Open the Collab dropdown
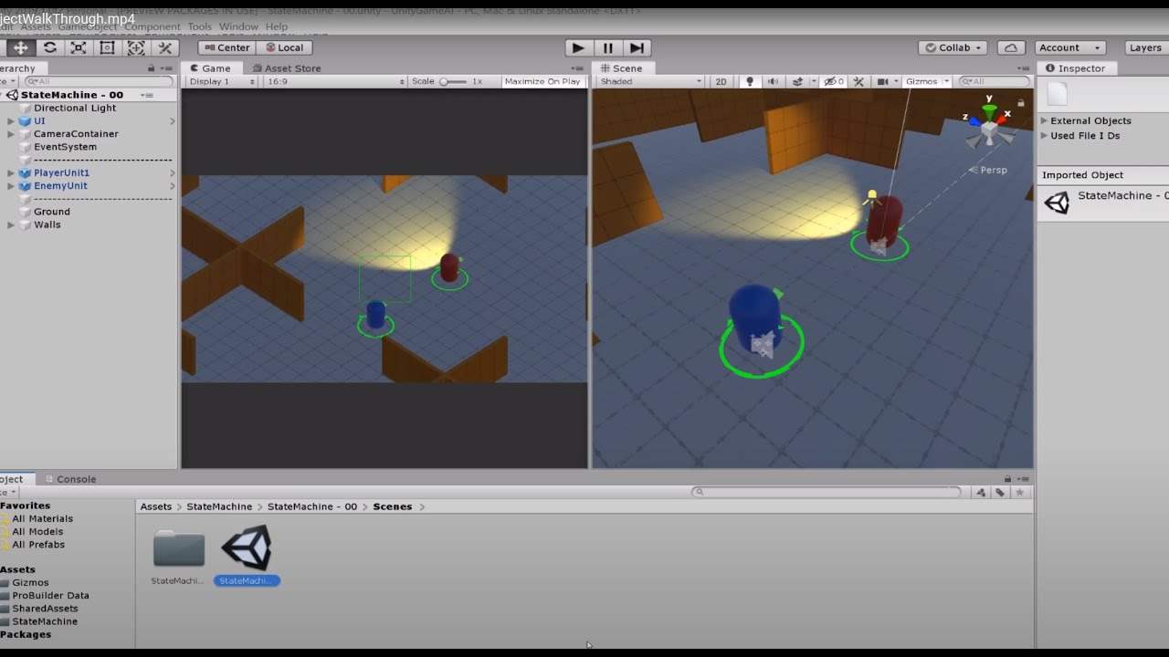The width and height of the screenshot is (1169, 657). (x=953, y=47)
